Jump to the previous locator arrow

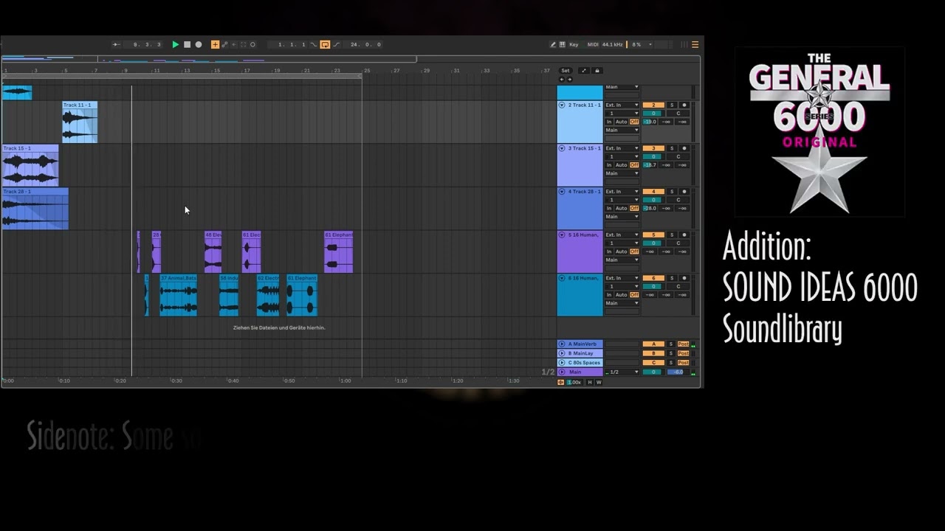[x=562, y=79]
